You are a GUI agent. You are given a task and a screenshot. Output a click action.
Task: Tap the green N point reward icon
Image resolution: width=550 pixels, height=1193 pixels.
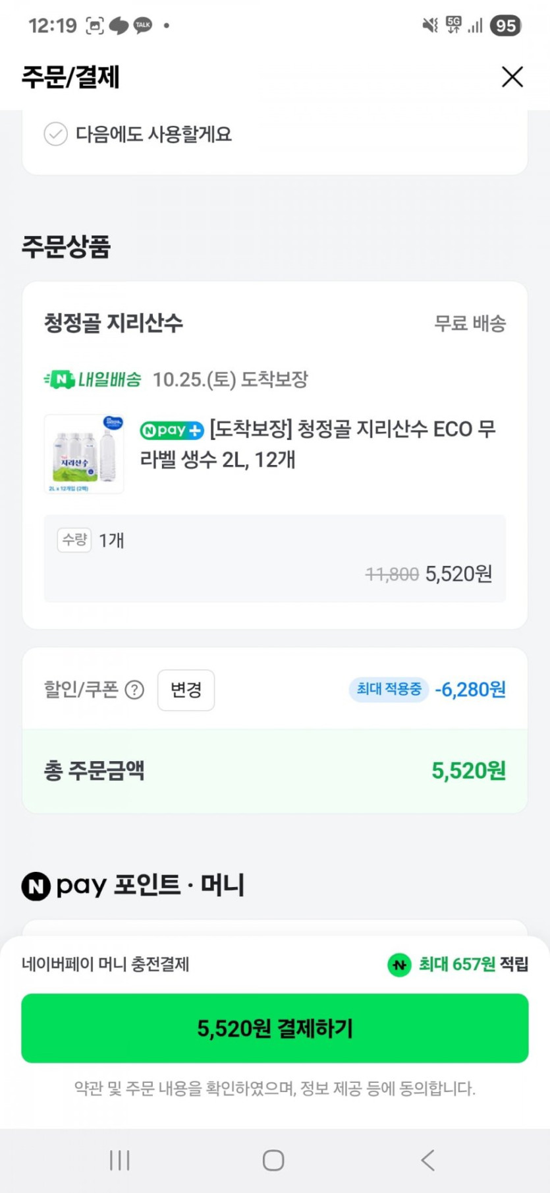tap(399, 965)
